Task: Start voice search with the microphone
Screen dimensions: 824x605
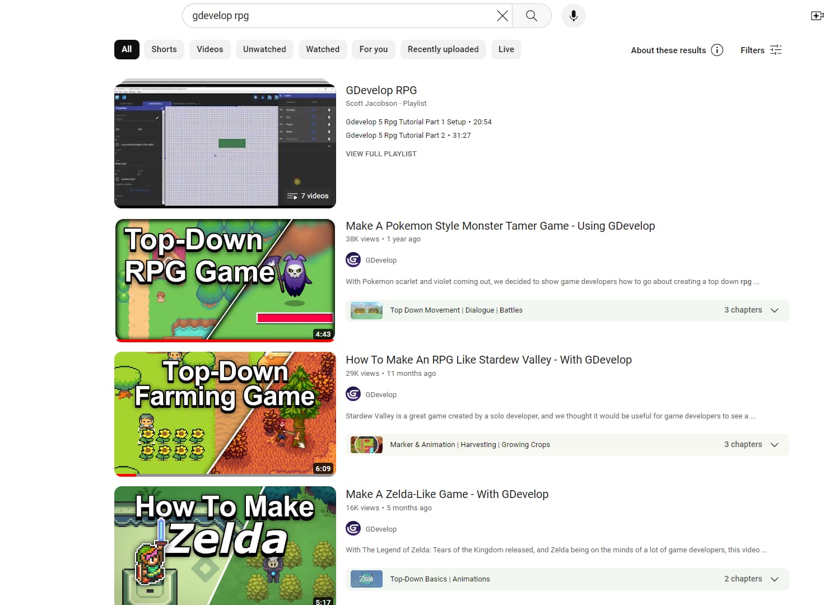Action: [x=574, y=16]
